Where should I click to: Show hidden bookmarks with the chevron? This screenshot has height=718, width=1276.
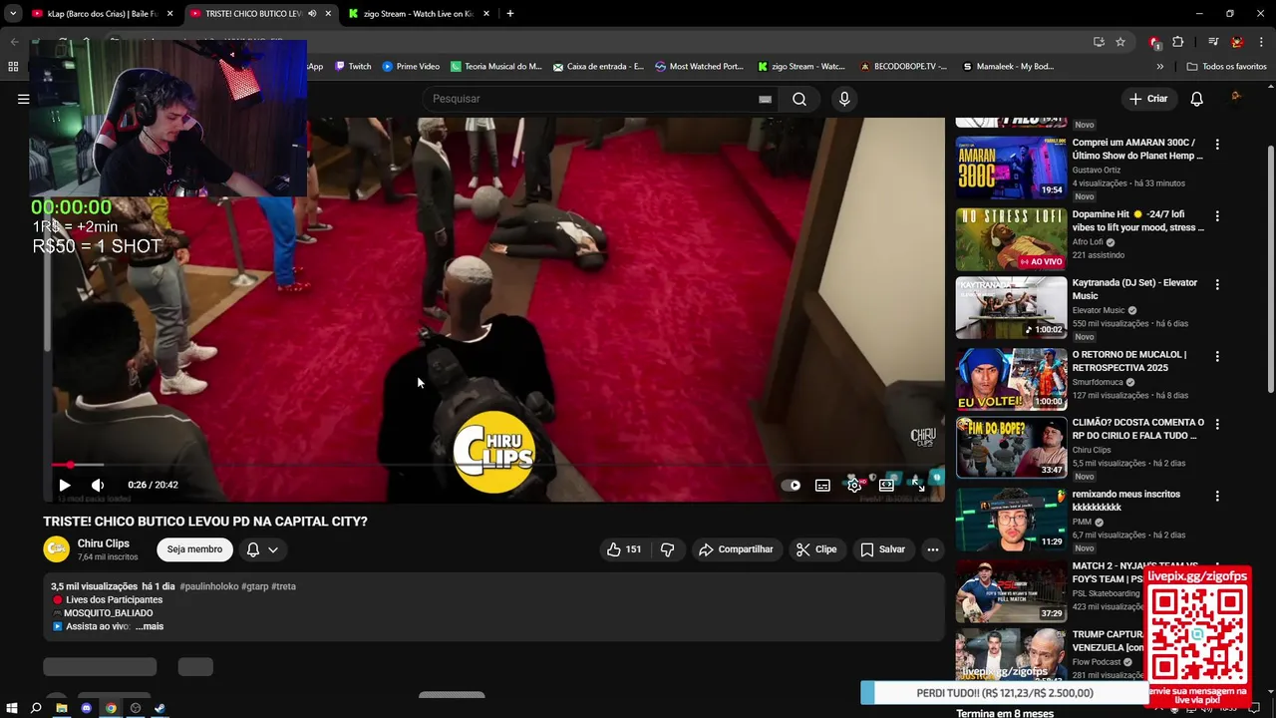[1159, 67]
